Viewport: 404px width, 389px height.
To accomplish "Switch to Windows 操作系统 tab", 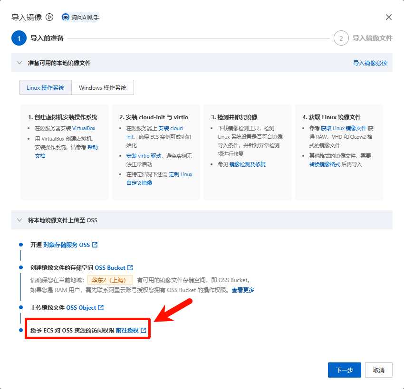I will [x=103, y=87].
